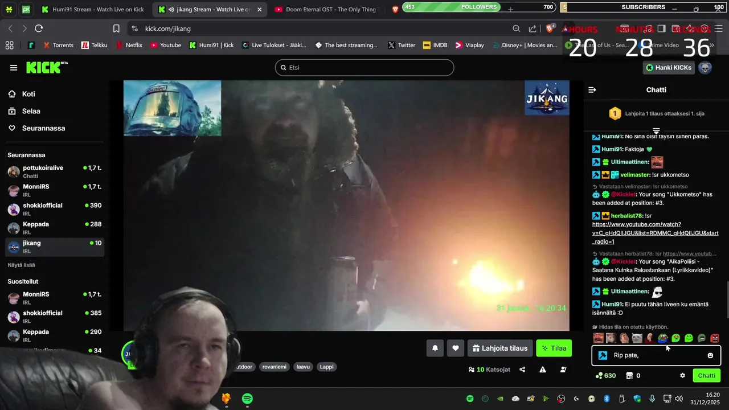729x410 pixels.
Task: Insert the white cat emote
Action: [x=637, y=338]
